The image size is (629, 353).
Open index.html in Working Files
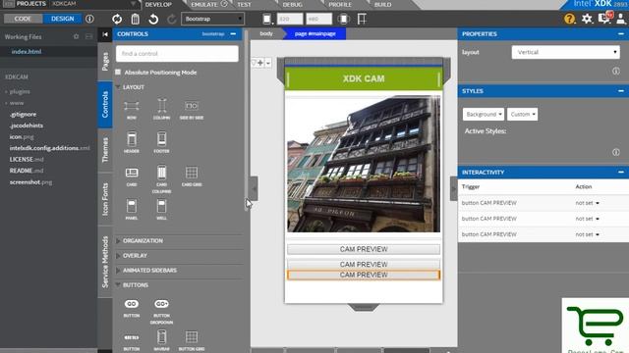click(27, 52)
